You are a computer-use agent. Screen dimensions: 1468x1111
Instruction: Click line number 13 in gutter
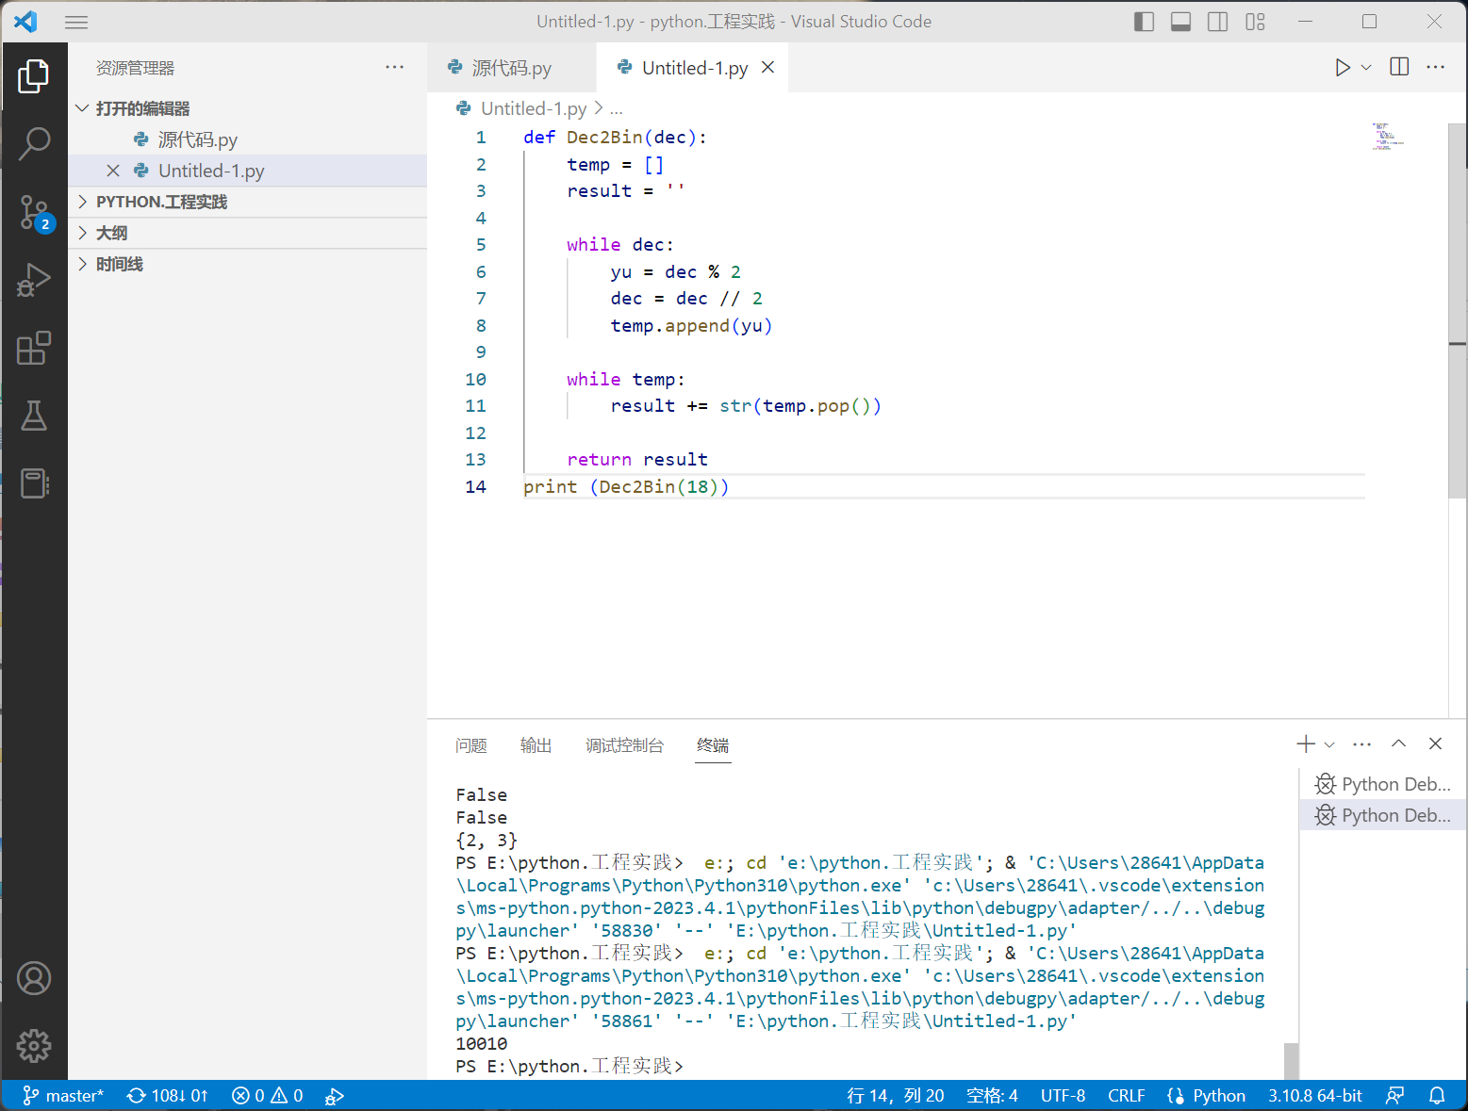pos(475,460)
